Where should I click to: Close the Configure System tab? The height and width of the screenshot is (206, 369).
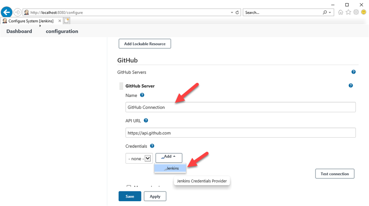point(60,21)
